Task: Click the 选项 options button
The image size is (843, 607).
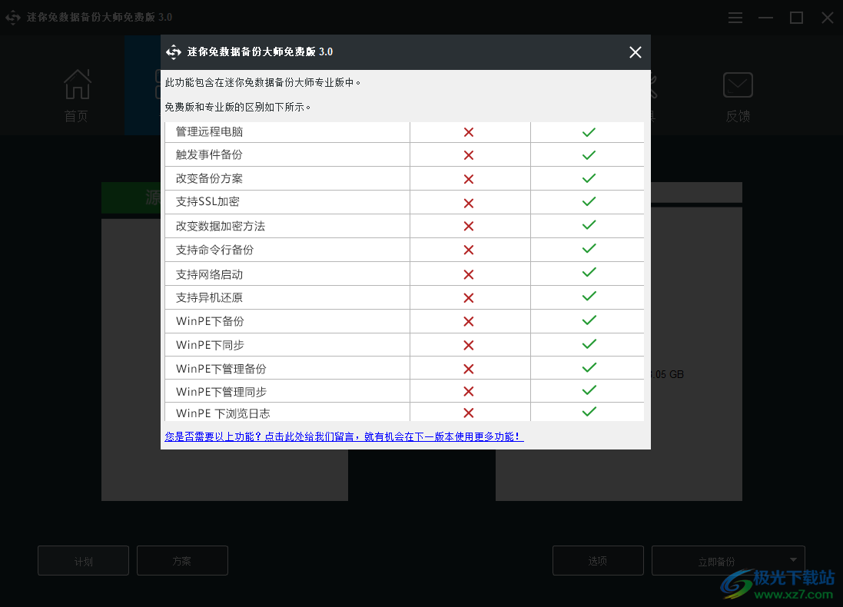Action: click(x=598, y=560)
